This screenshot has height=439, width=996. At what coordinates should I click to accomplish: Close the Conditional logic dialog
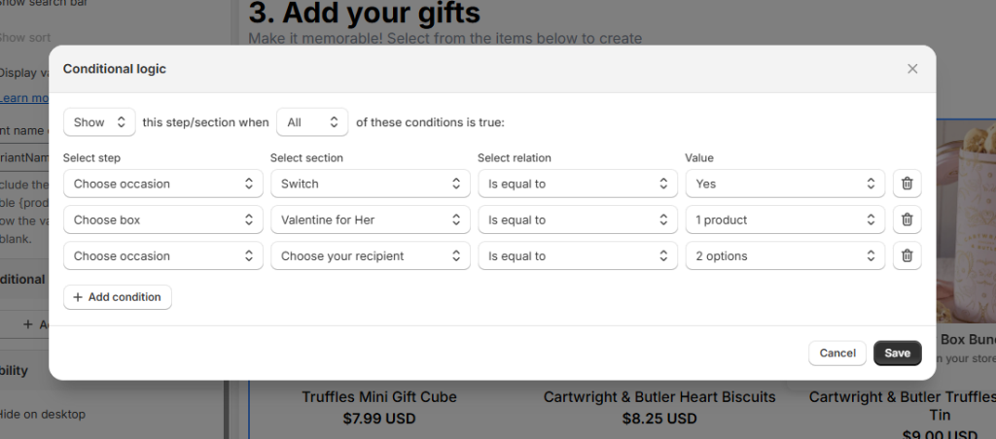coord(911,69)
